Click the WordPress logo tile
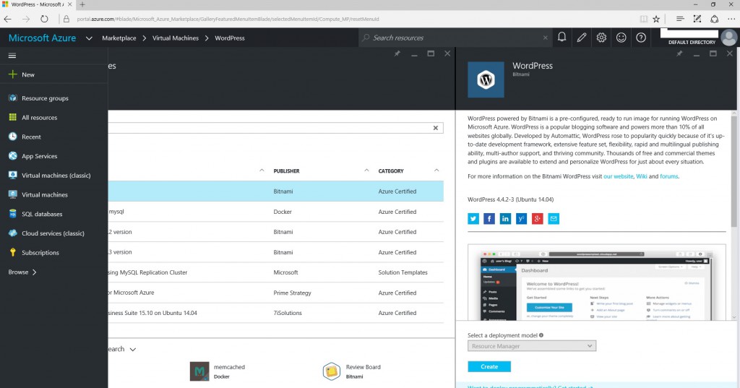The width and height of the screenshot is (740, 388). pos(486,79)
